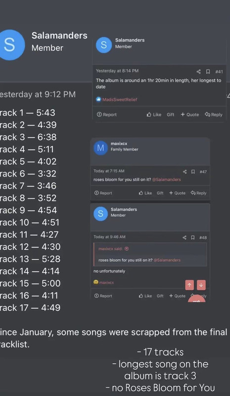This screenshot has height=396, width=230.
Task: Quote post #48
Action: tap(177, 296)
